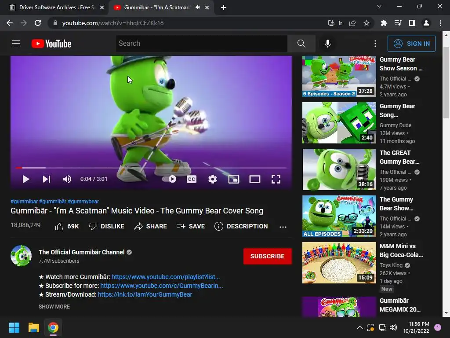Click the SUBSCRIBE button
Image resolution: width=450 pixels, height=338 pixels.
[268, 256]
